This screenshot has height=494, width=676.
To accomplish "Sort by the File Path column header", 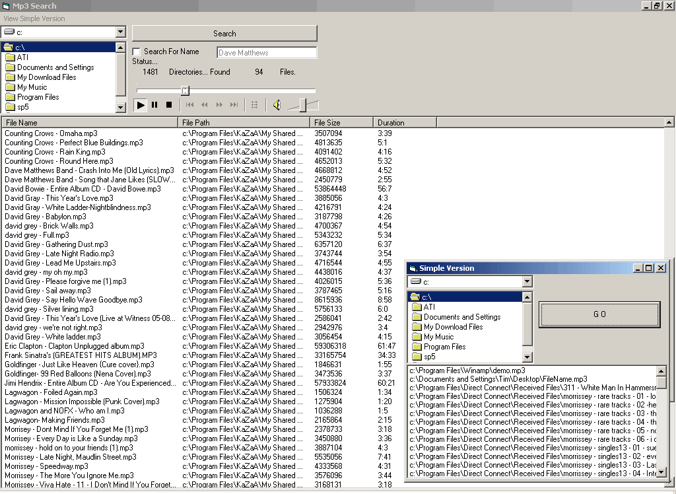I will (244, 123).
